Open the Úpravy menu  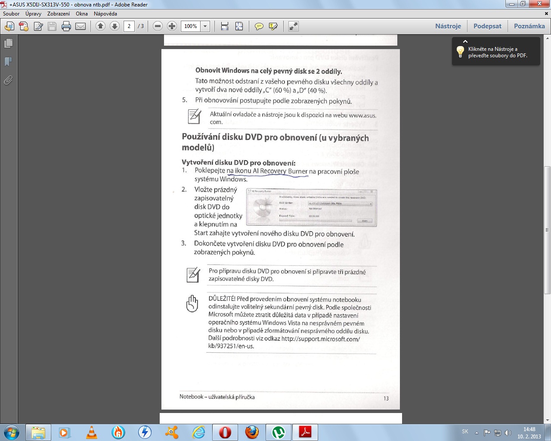[33, 14]
